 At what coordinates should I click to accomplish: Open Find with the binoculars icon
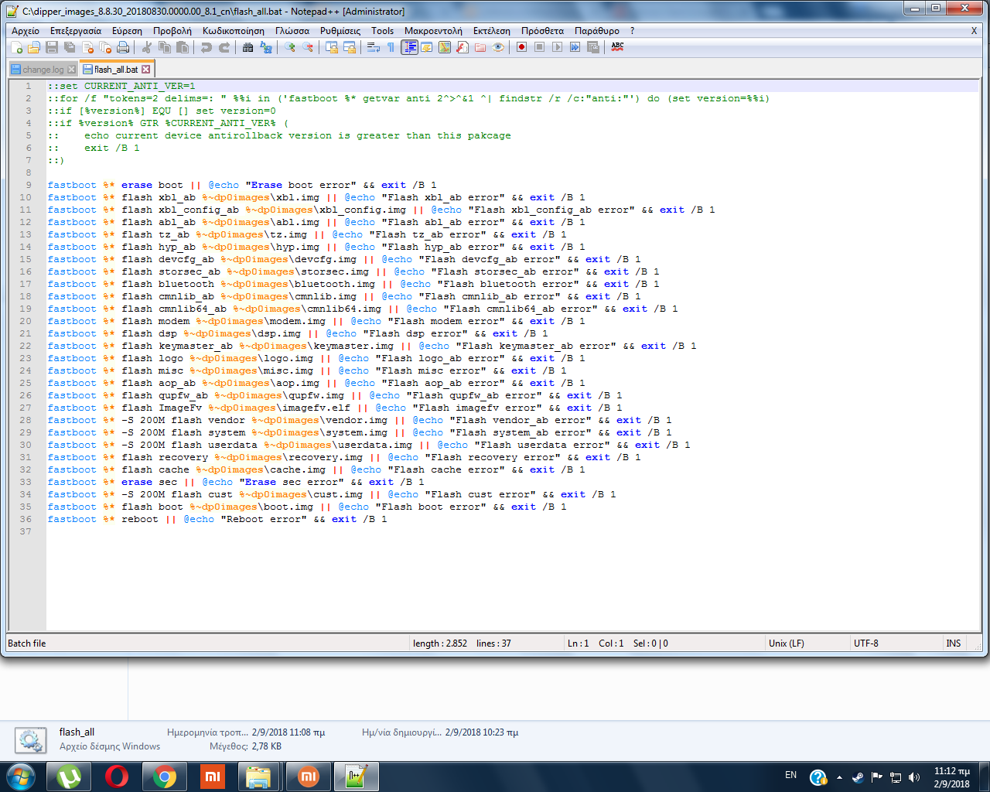pos(247,47)
